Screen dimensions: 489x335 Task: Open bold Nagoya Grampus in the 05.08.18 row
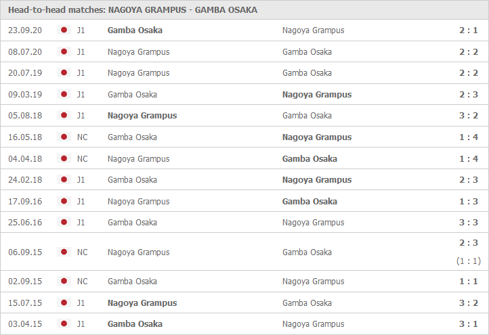pyautogui.click(x=142, y=116)
